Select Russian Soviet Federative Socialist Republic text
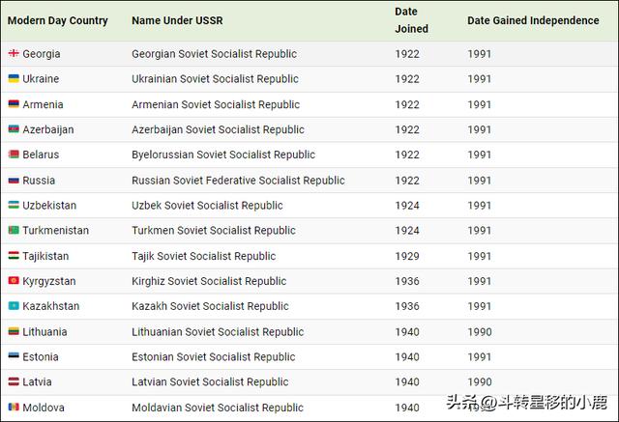 pyautogui.click(x=238, y=180)
